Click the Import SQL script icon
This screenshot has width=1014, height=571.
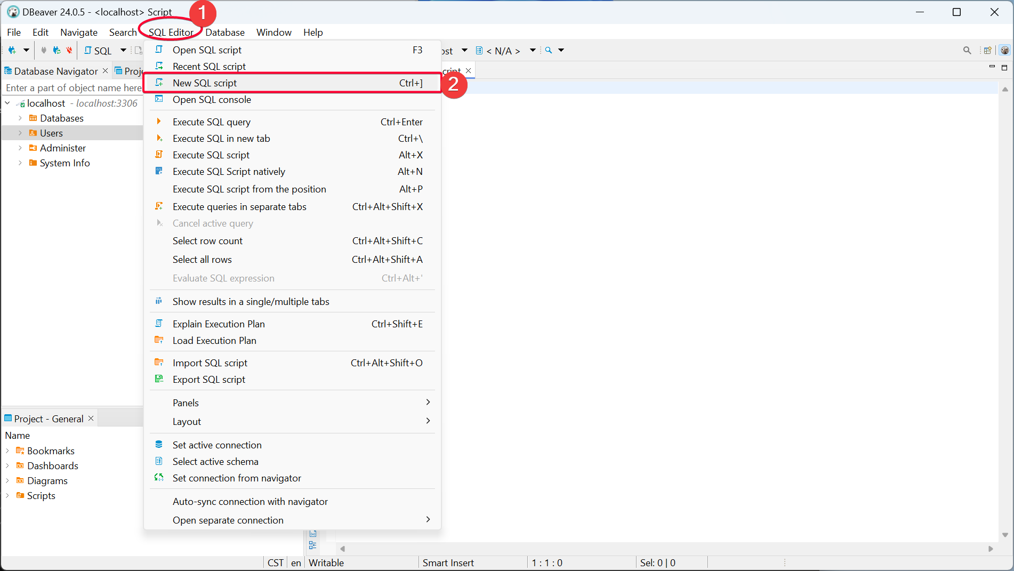(x=159, y=363)
